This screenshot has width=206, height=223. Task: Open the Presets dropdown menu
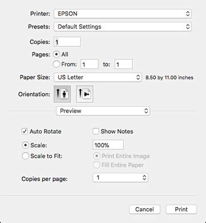122,27
